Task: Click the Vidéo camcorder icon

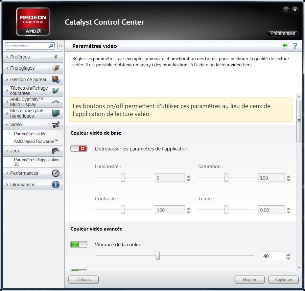Action: click(x=56, y=124)
